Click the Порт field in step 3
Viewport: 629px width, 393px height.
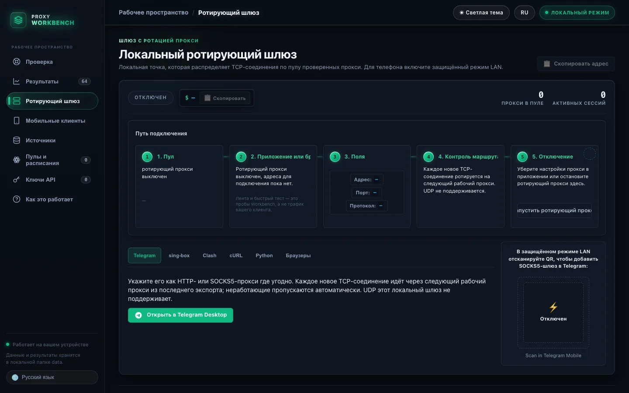click(367, 193)
